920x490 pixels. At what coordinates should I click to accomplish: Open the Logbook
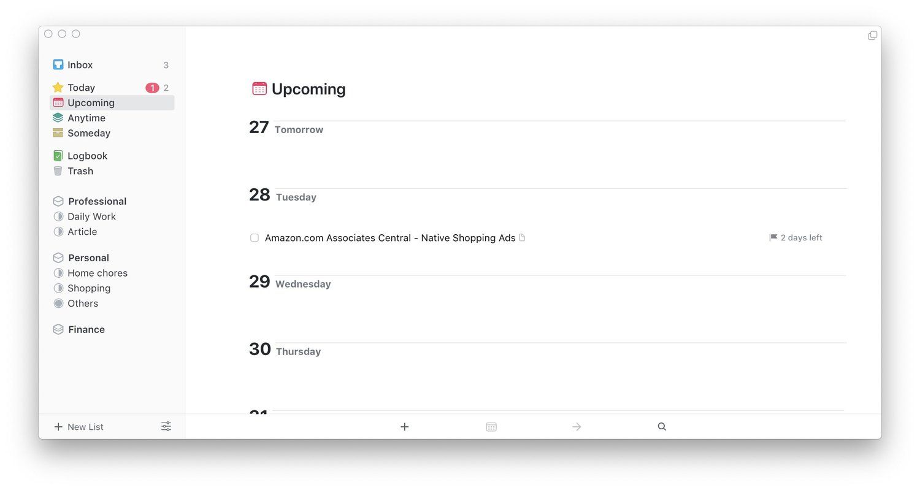tap(87, 156)
